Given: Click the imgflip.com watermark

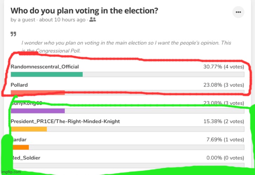Looking at the screenshot, I should coord(11,172).
